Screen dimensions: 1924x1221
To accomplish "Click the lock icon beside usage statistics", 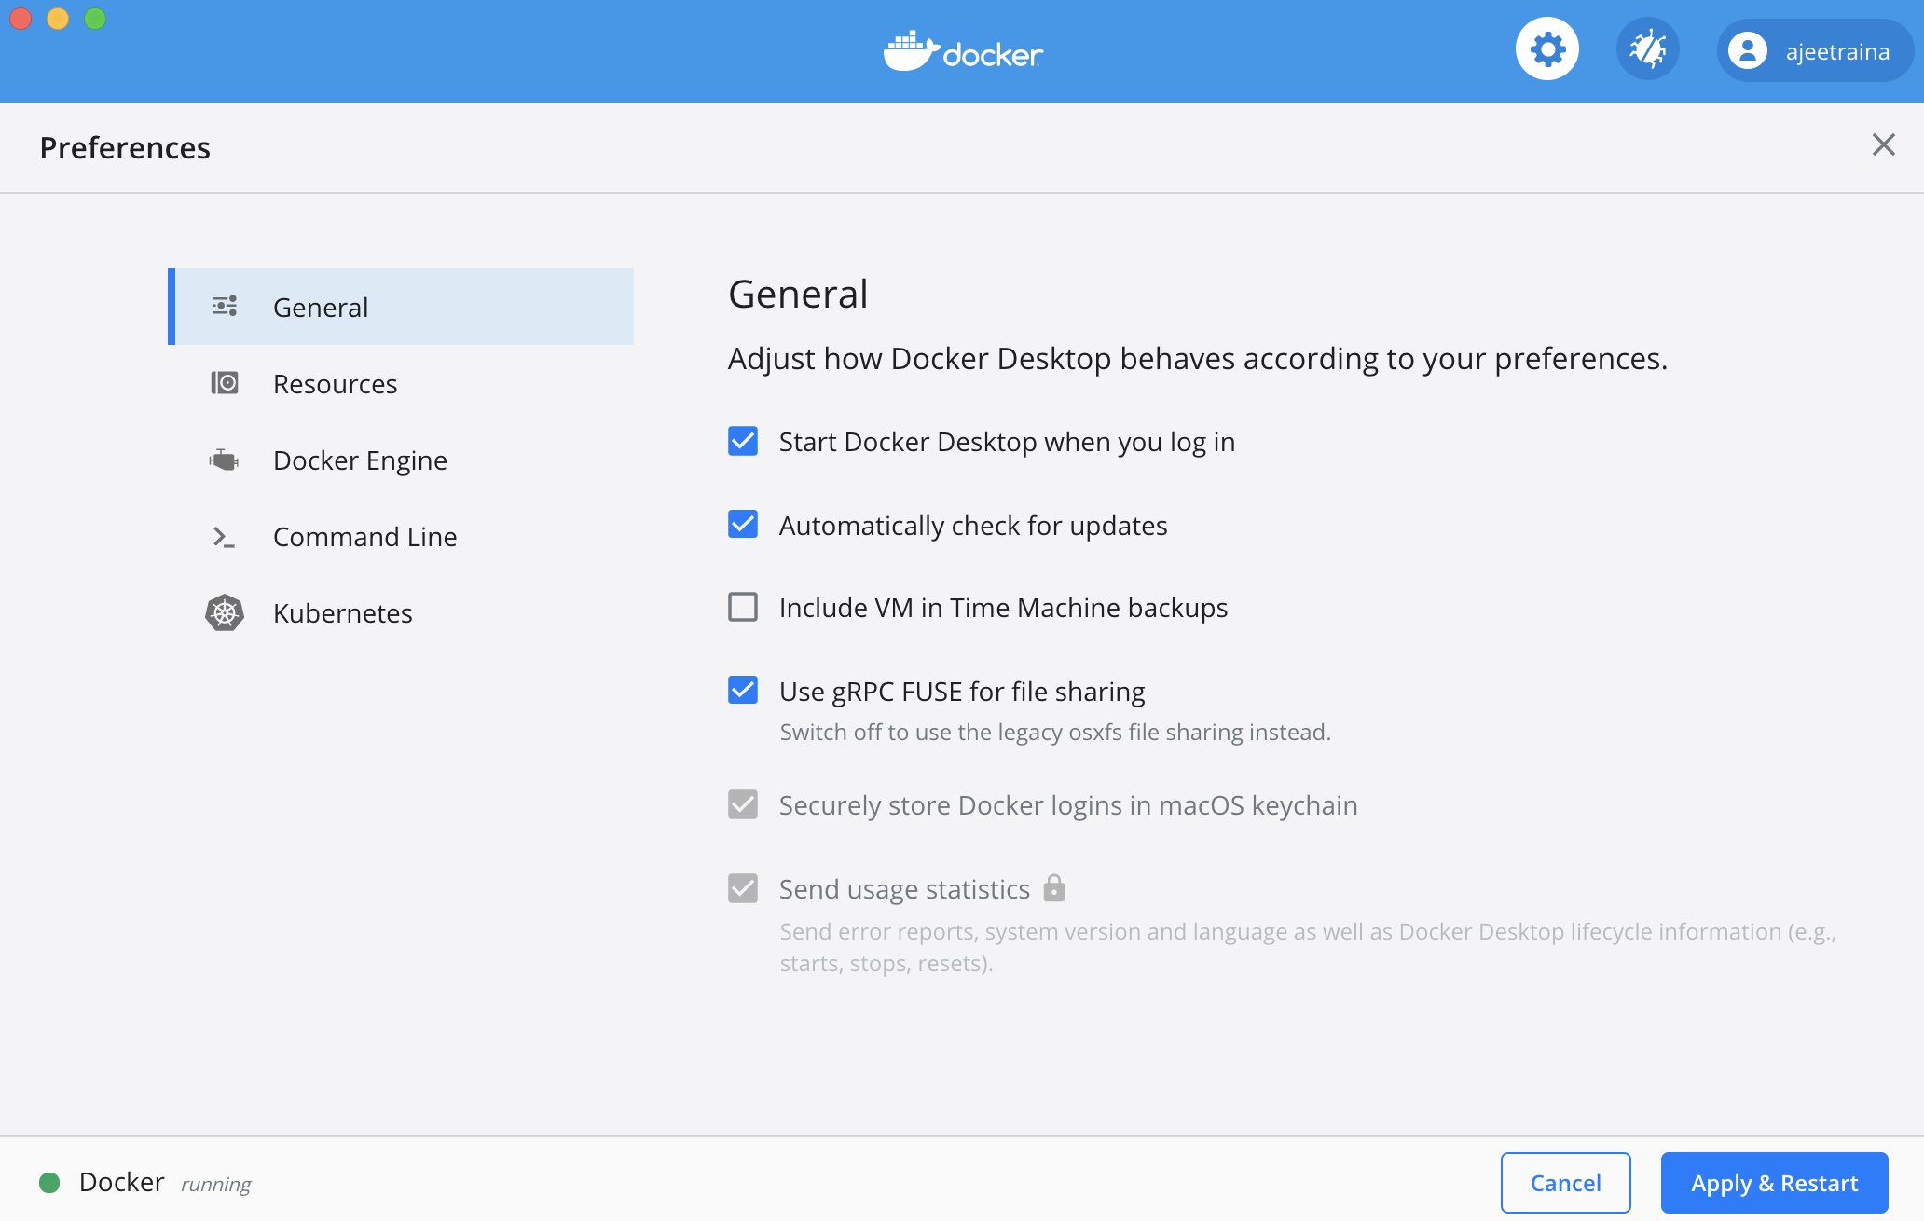I will click(1053, 888).
